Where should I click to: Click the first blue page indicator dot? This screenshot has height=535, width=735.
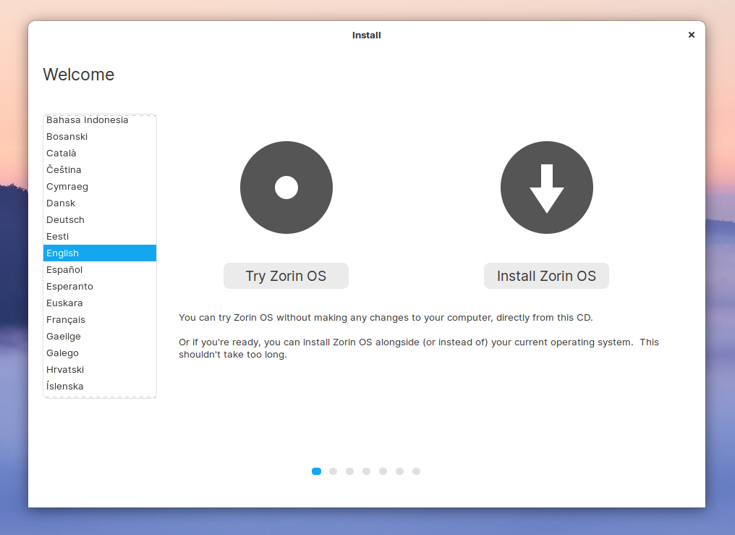click(x=316, y=471)
